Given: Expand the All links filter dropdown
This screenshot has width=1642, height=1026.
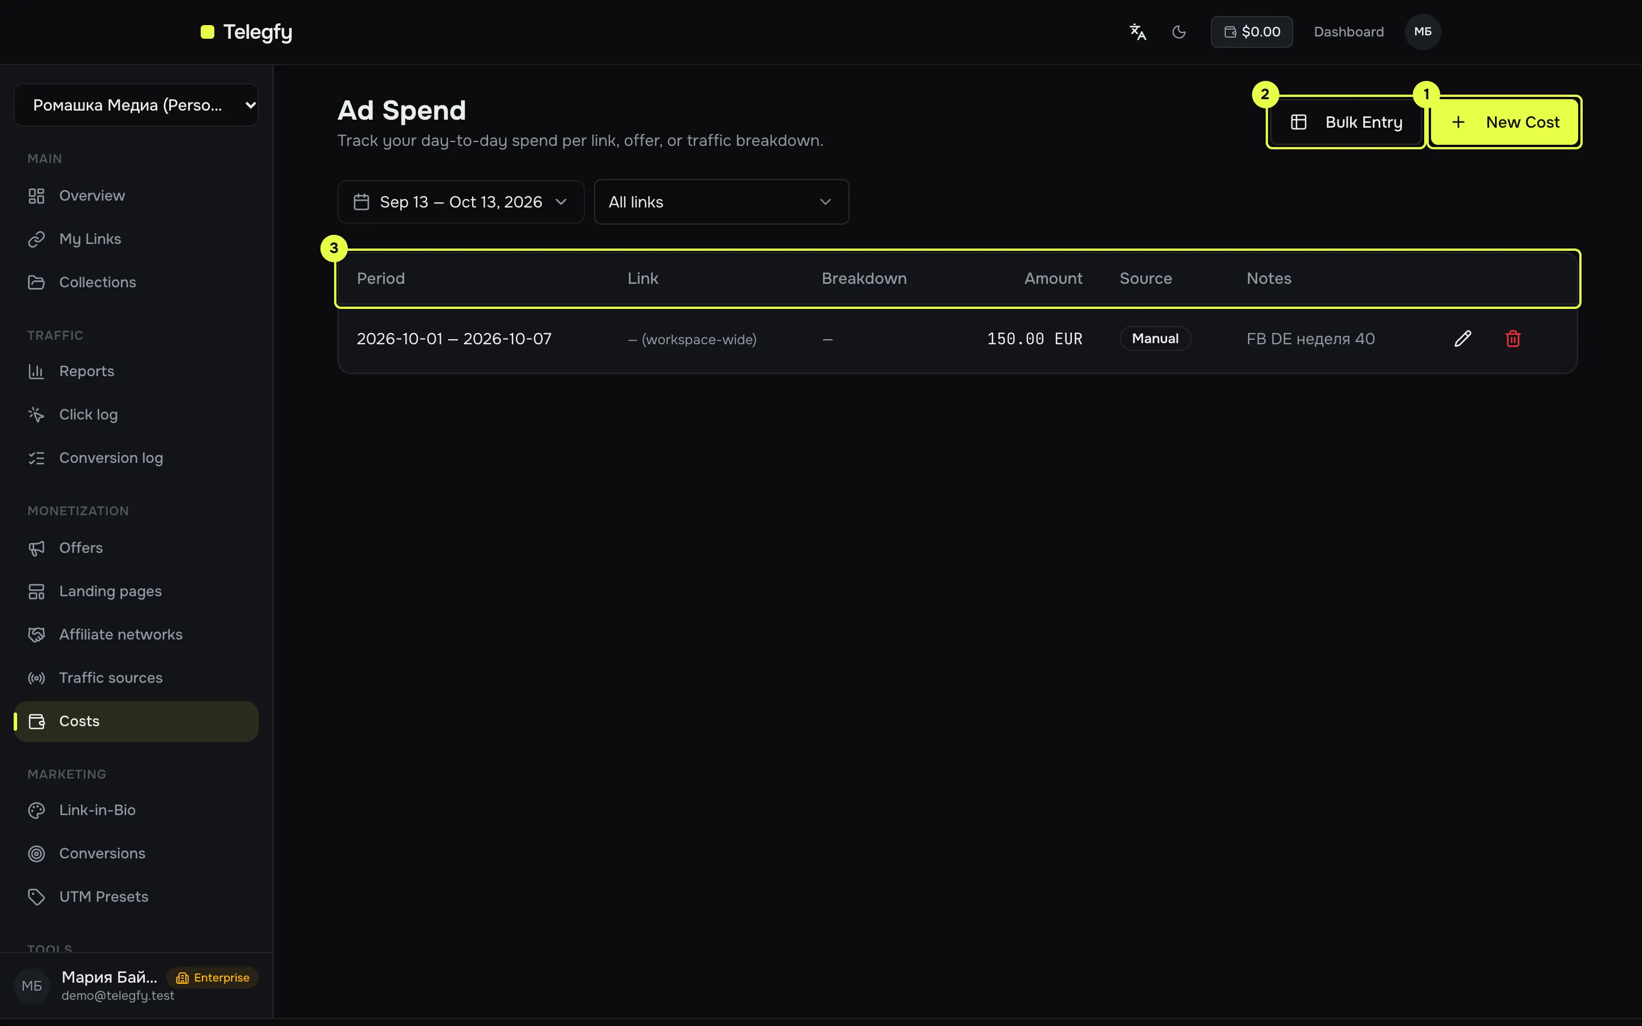Looking at the screenshot, I should [x=721, y=202].
